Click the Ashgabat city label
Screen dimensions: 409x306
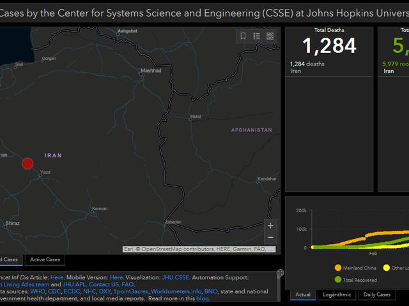127,31
